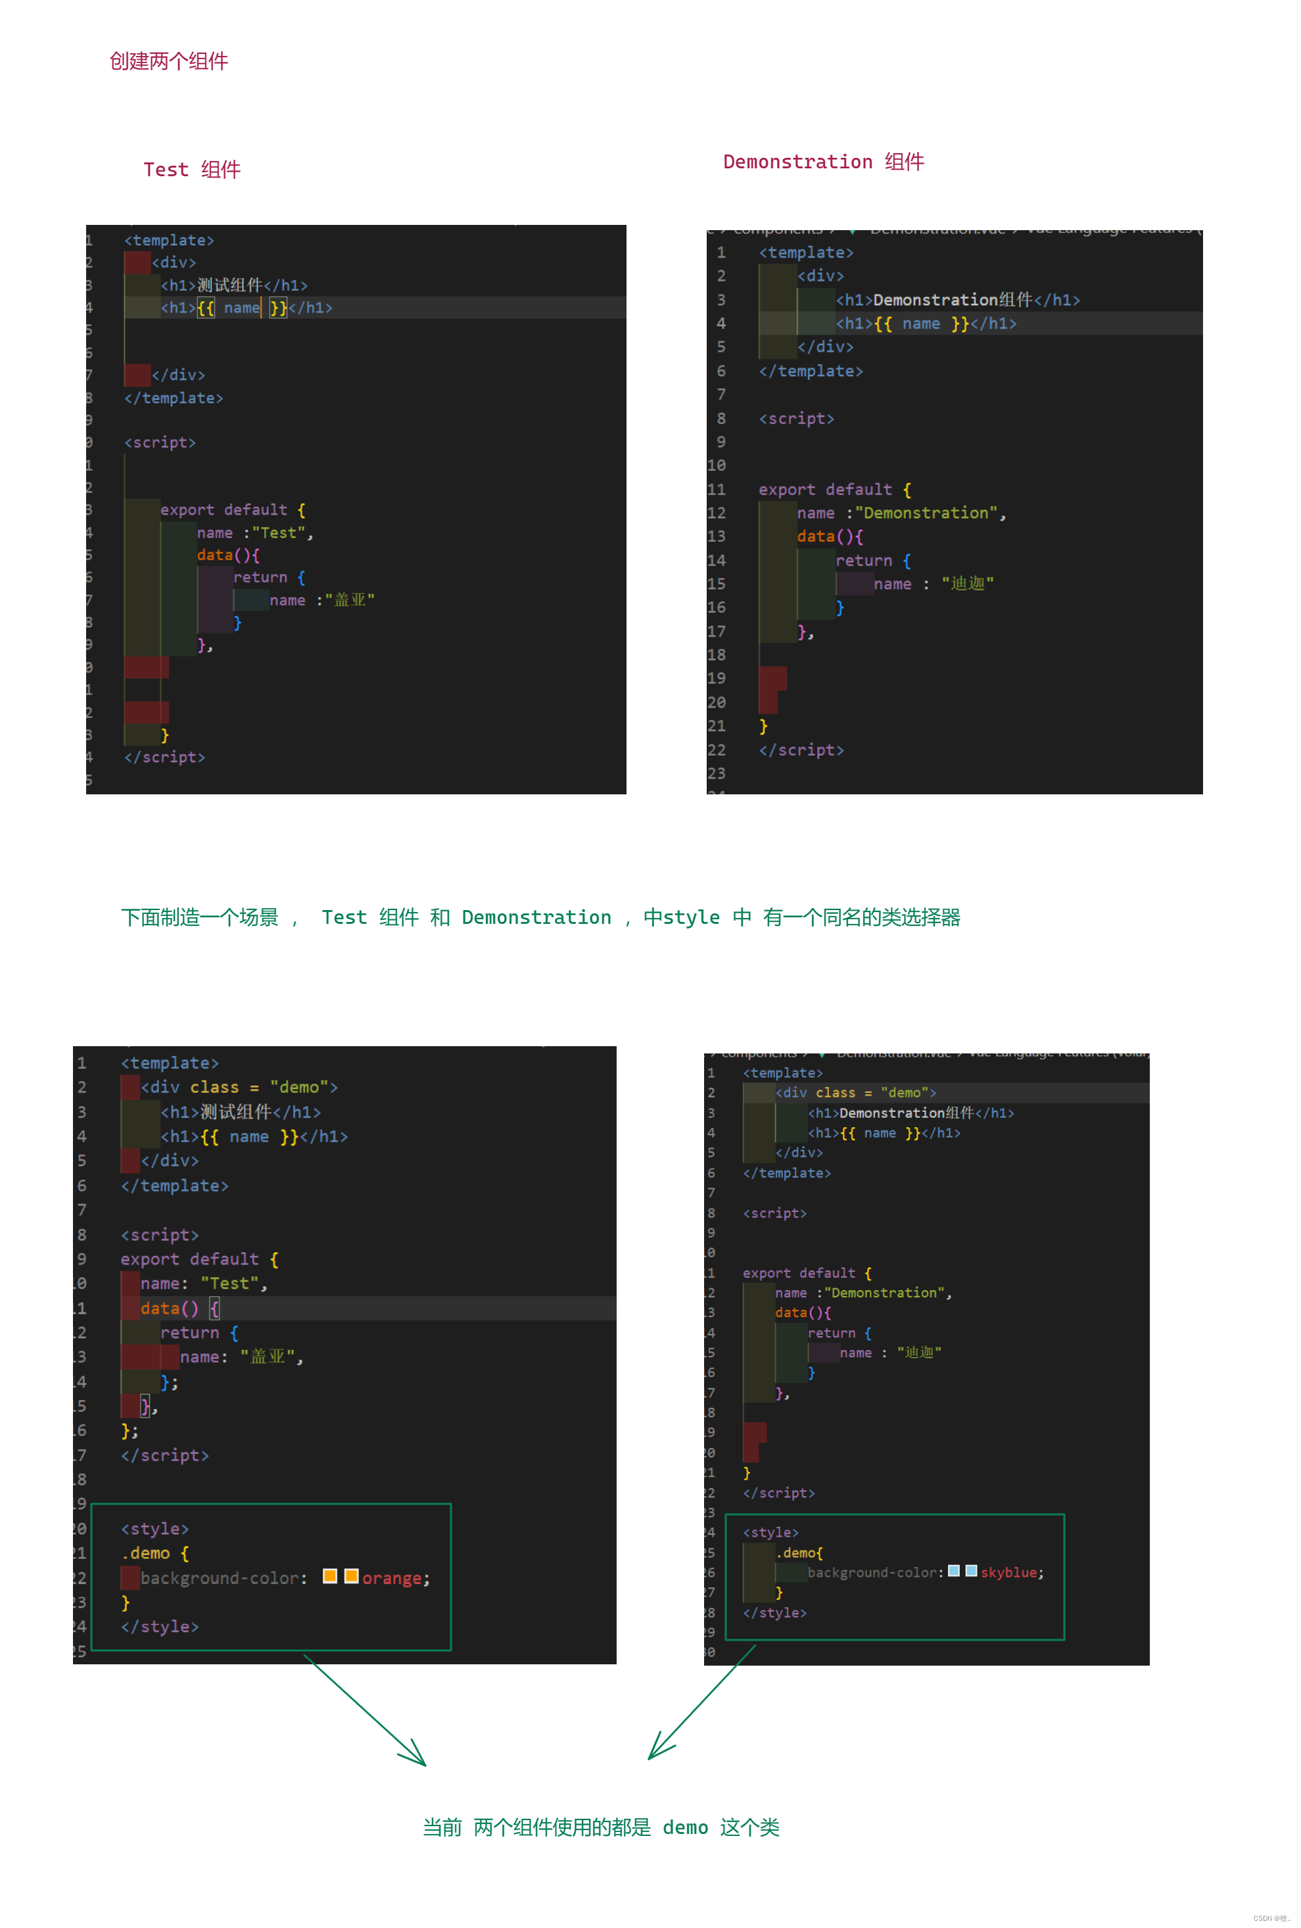Click '</style>' in the bottom-left panel
The height and width of the screenshot is (1928, 1301).
[x=160, y=1626]
